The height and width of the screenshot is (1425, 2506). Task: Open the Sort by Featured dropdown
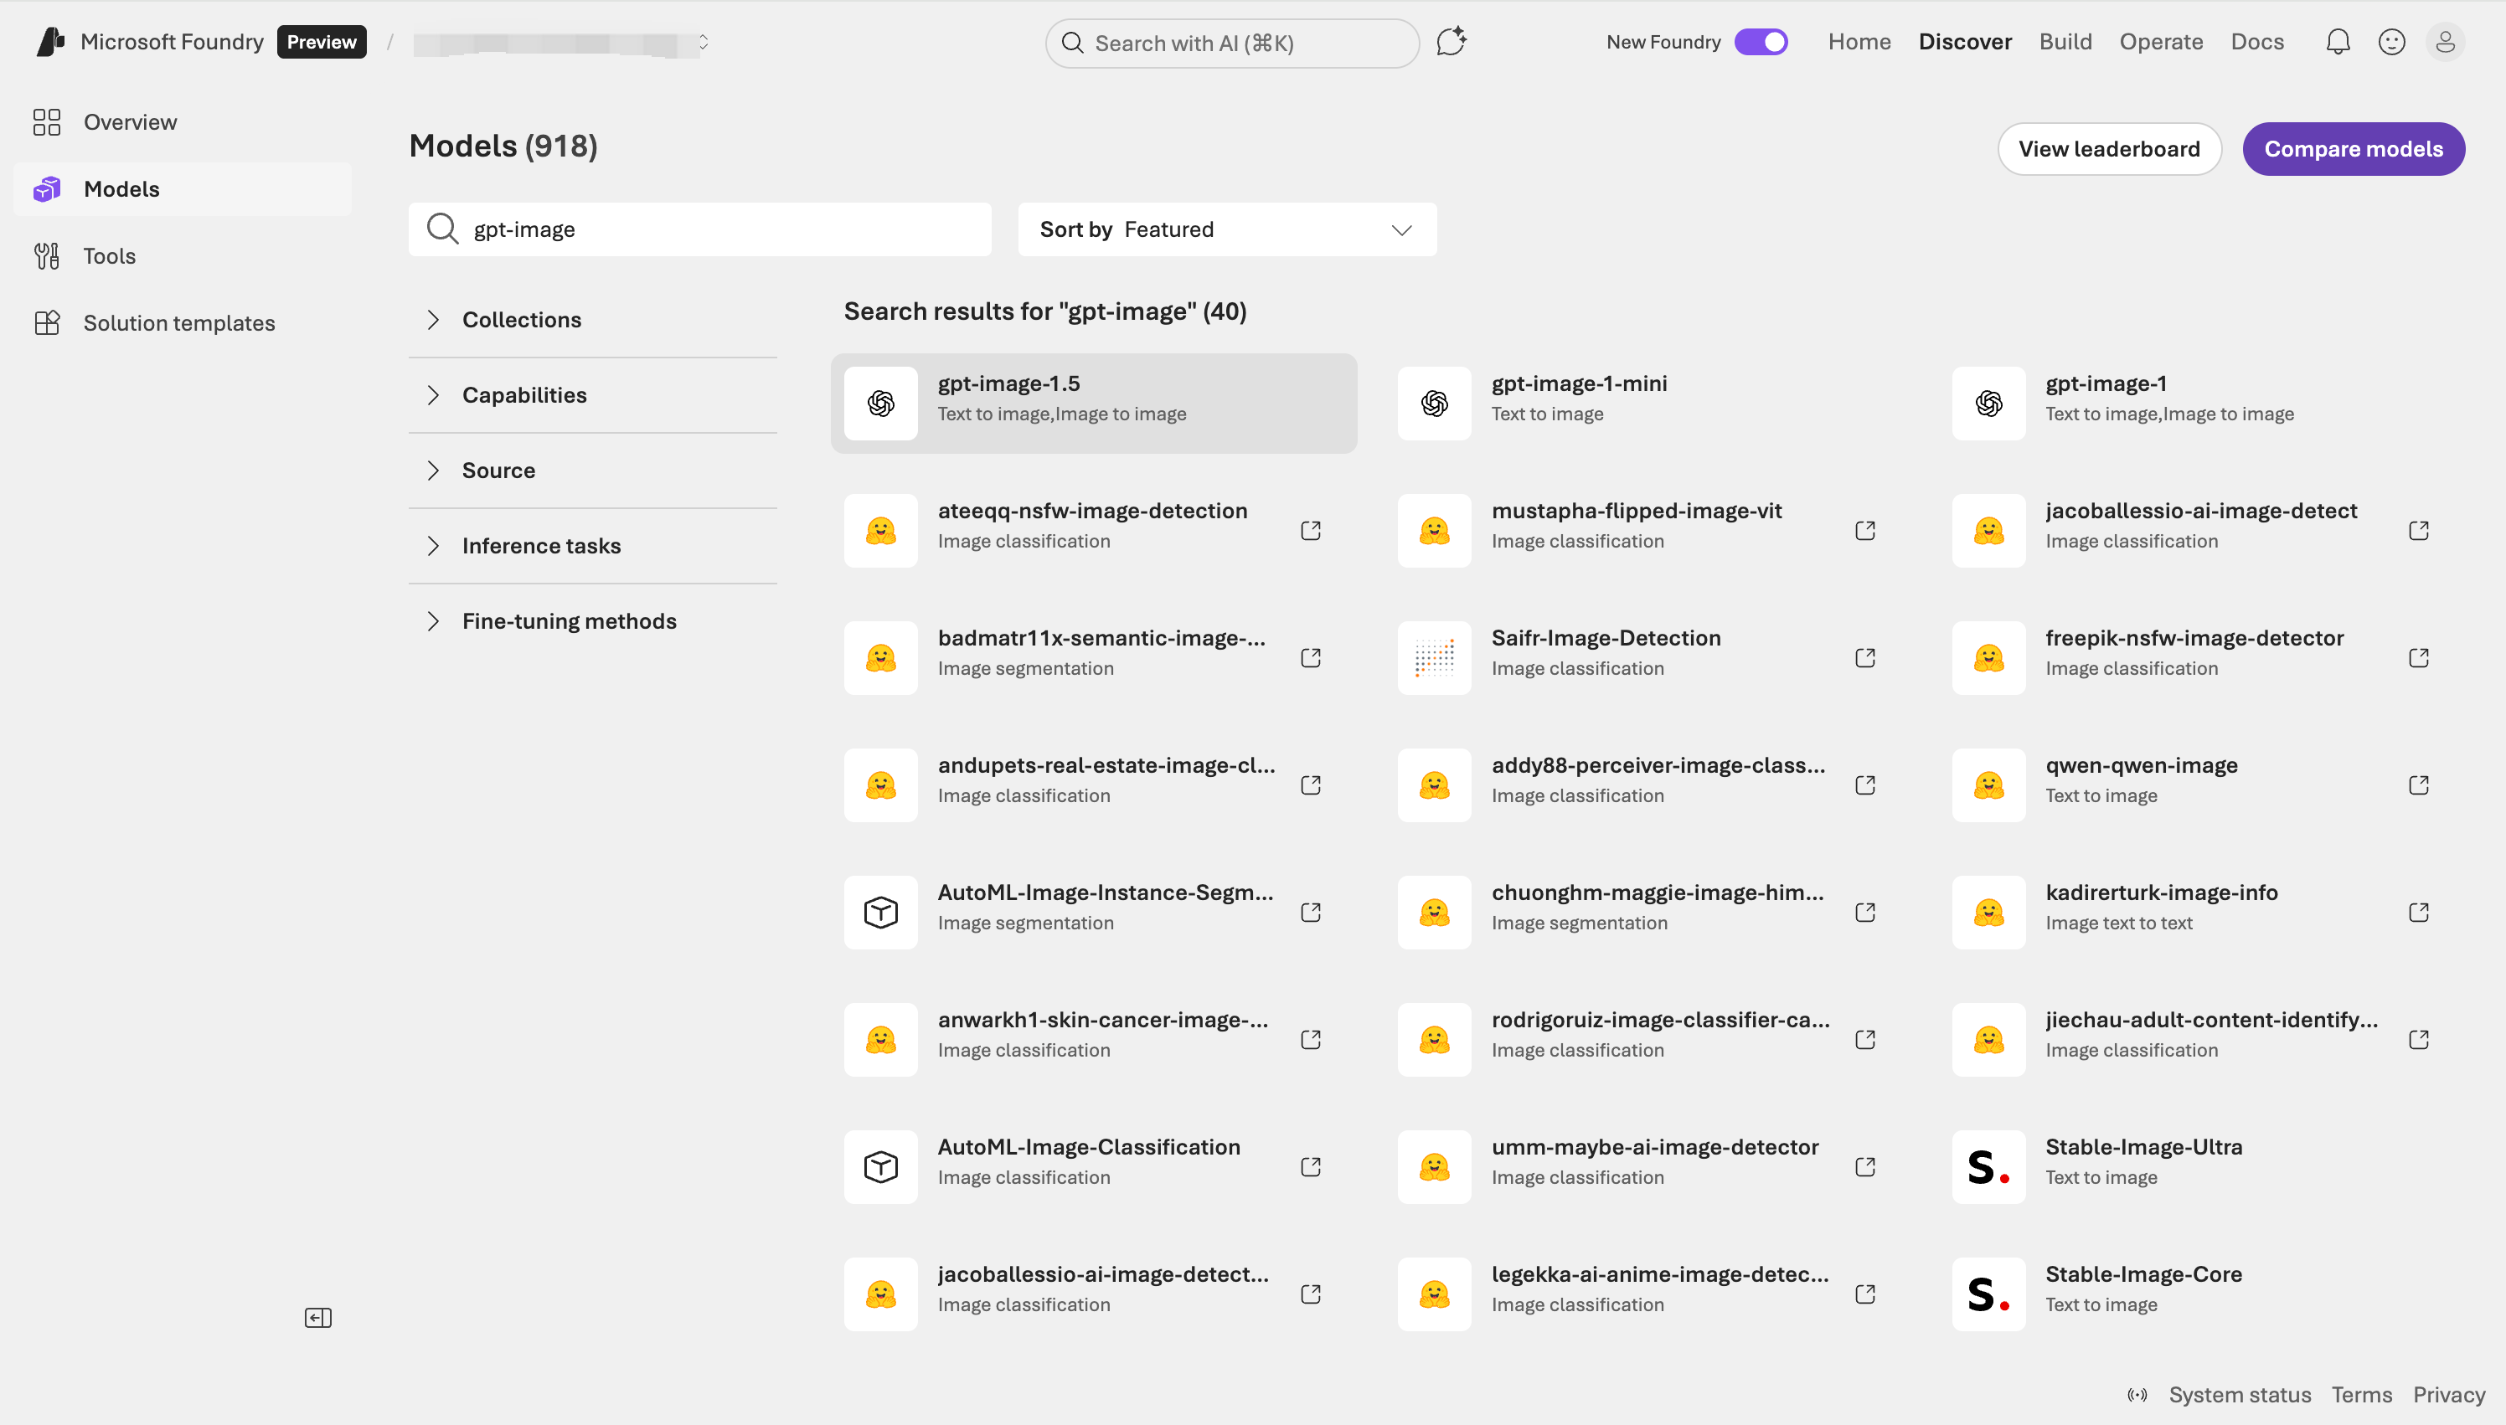coord(1226,229)
